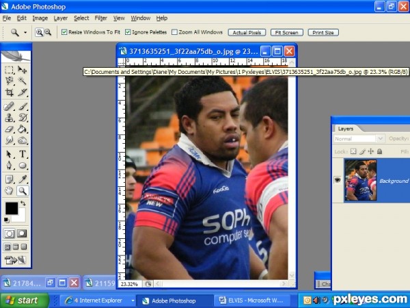
Task: Toggle Lock image pixels
Action: pyautogui.click(x=362, y=151)
